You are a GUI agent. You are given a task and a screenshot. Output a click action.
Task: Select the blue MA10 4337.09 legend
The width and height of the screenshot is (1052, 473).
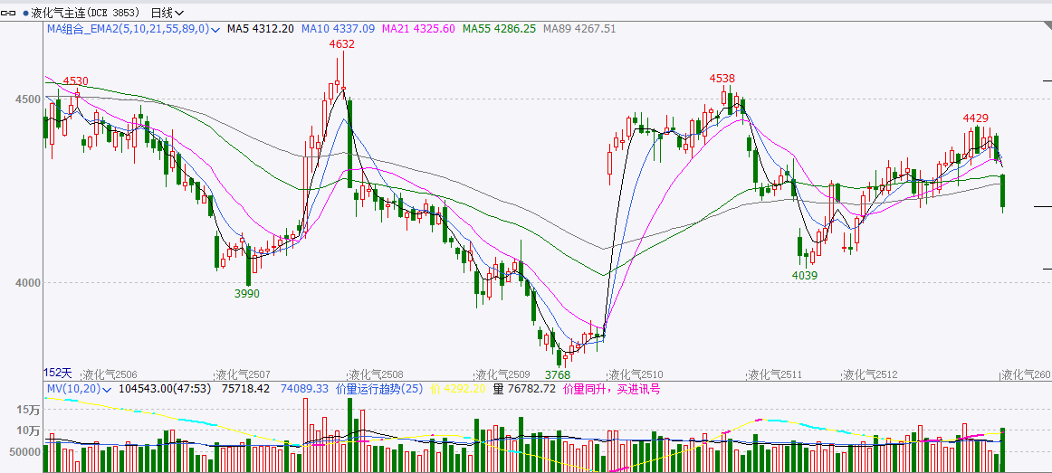(338, 29)
